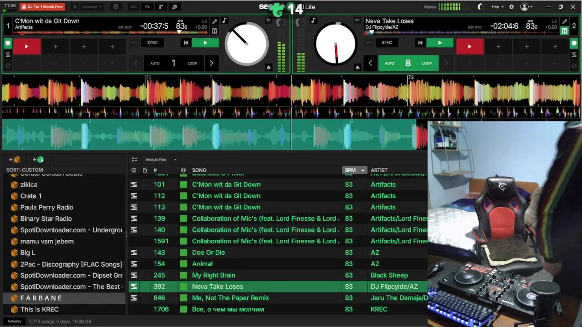The image size is (582, 327).
Task: Open the FX panel
Action: [147, 7]
